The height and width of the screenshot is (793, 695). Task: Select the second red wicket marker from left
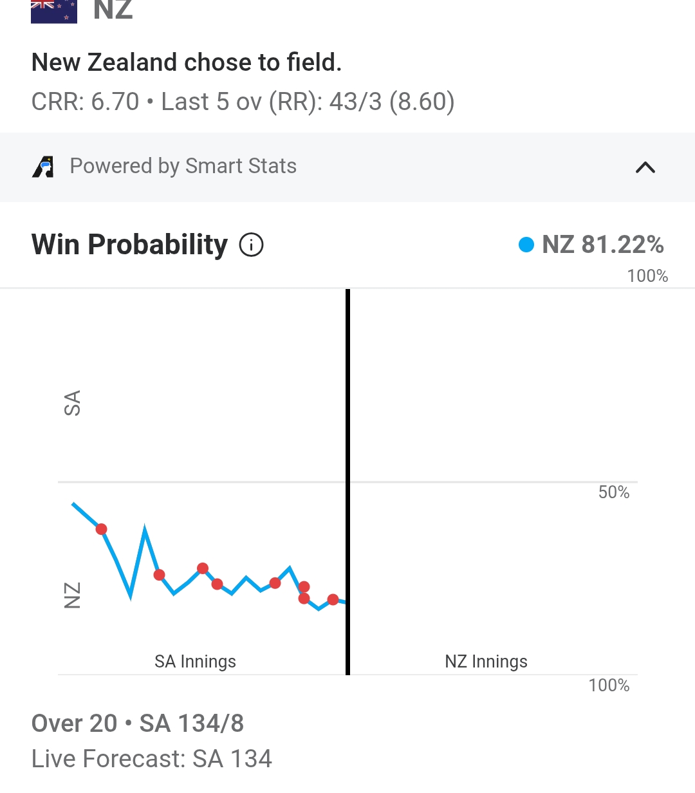[159, 575]
